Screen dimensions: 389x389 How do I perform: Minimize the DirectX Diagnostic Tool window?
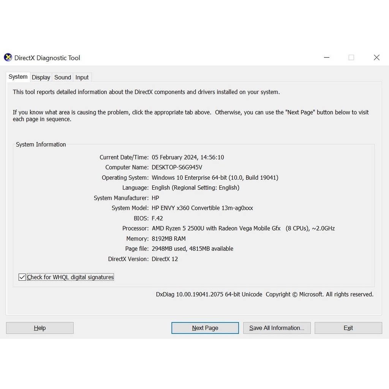[326, 58]
